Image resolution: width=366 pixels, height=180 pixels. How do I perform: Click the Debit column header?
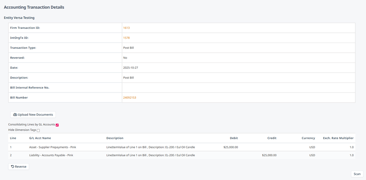click(234, 138)
